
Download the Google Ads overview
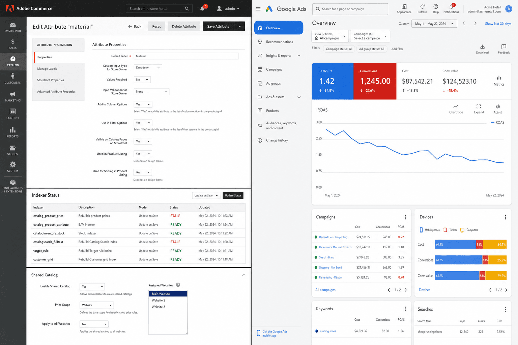482,49
